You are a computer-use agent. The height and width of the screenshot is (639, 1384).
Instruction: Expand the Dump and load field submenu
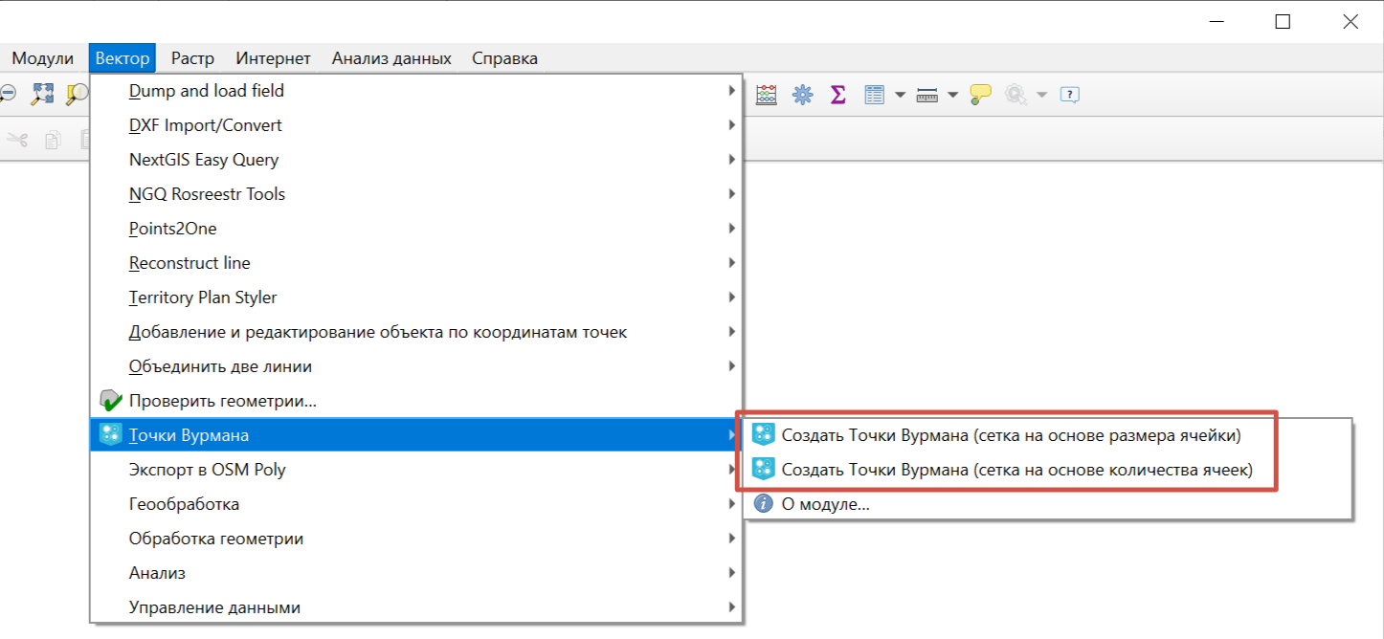point(416,91)
